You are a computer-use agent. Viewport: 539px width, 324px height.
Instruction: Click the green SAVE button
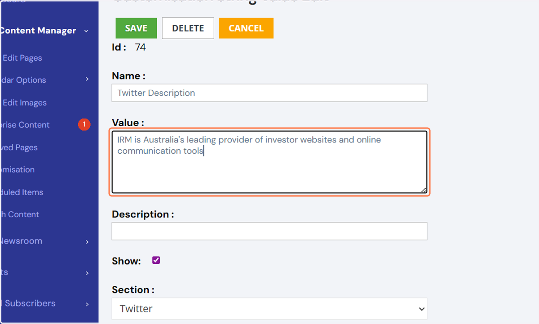[136, 28]
